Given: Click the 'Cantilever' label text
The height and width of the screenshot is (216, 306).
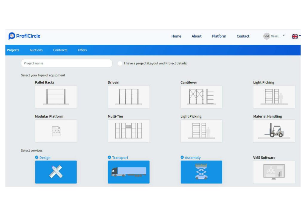Looking at the screenshot, I should [189, 82].
